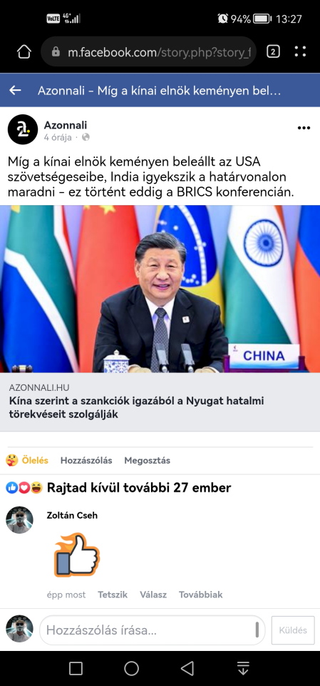This screenshot has height=686, width=320.
Task: Focus the Hozzászólás írása comment field
Action: pos(153,630)
